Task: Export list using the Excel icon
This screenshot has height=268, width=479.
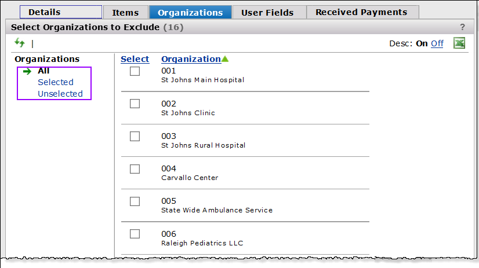Action: click(x=459, y=43)
